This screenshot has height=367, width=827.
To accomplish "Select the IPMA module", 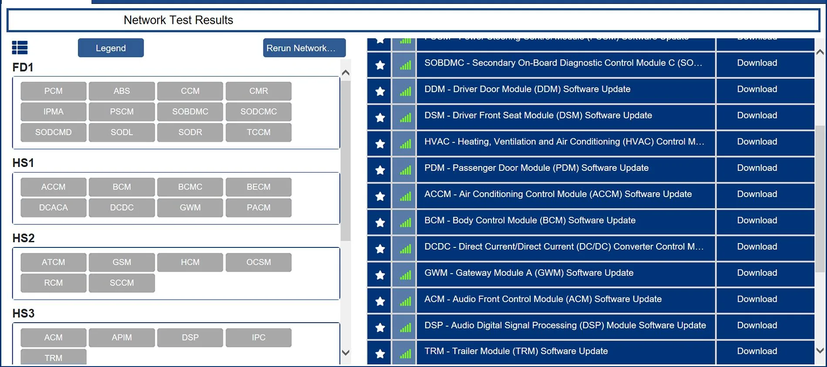I will 54,112.
